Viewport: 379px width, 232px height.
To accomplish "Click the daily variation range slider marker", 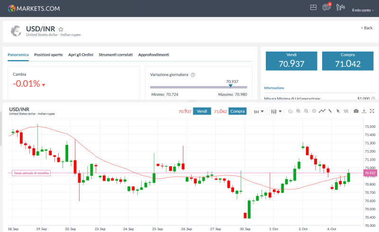I will point(231,85).
